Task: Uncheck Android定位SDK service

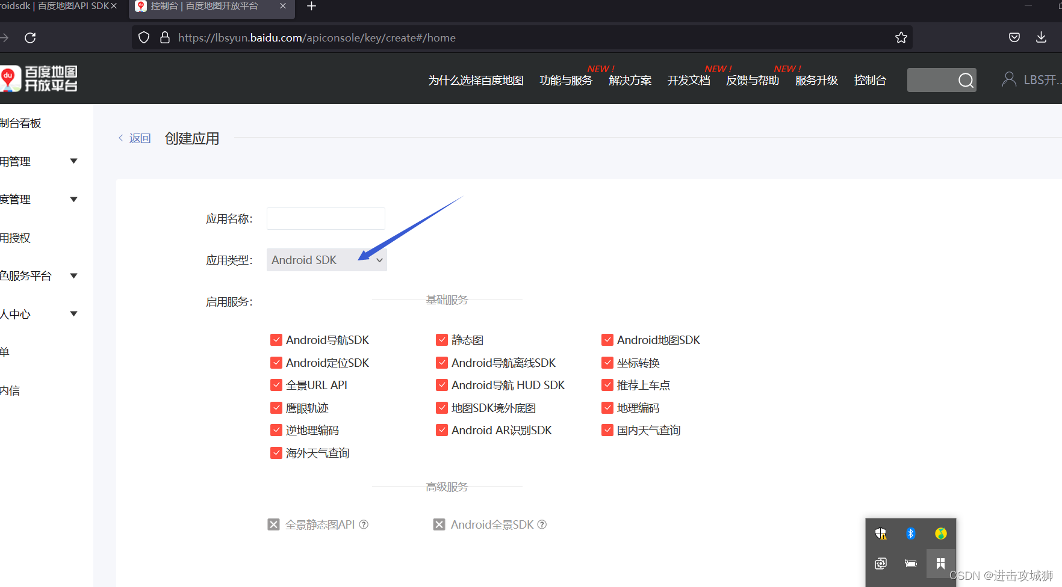Action: 276,363
